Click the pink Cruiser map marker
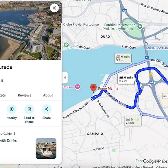Screen dimensions: 168x168 [x=77, y=87]
